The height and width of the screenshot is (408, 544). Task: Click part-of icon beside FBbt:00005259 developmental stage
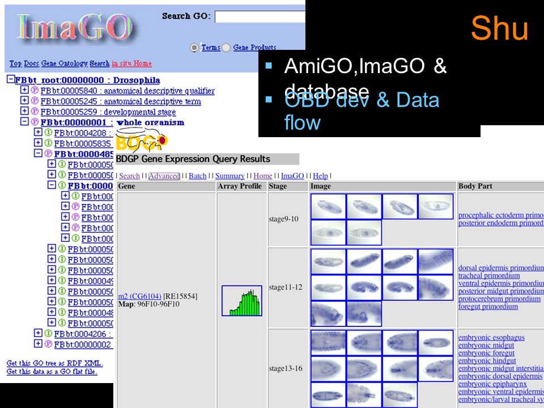[x=35, y=112]
